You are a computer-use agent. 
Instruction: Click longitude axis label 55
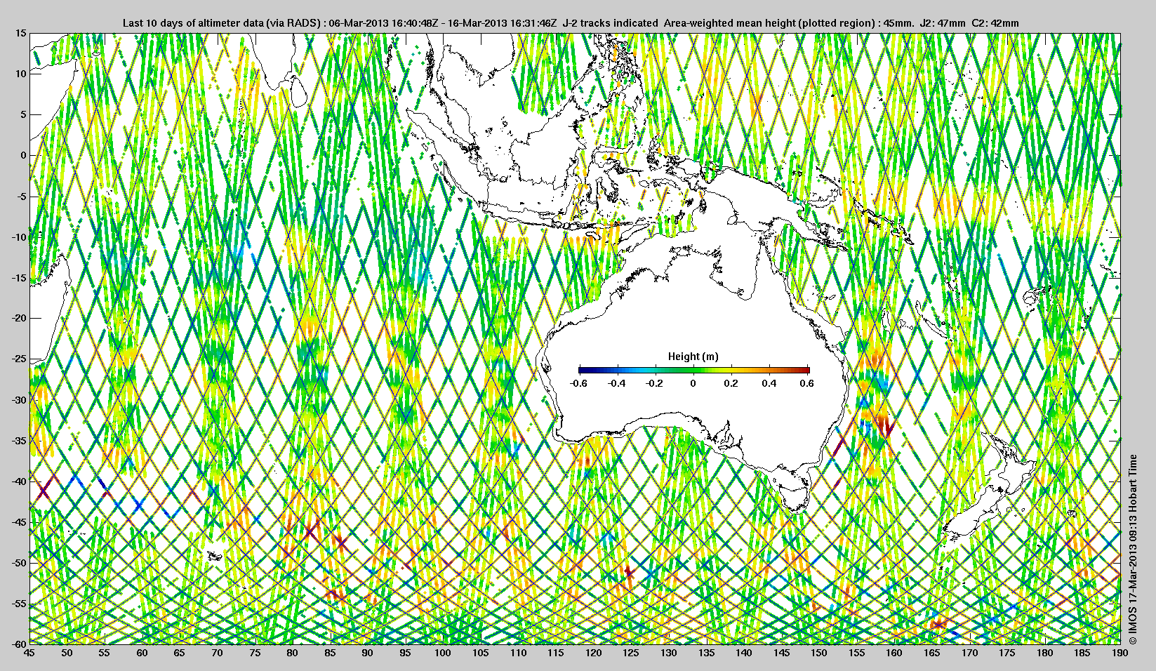tap(105, 653)
